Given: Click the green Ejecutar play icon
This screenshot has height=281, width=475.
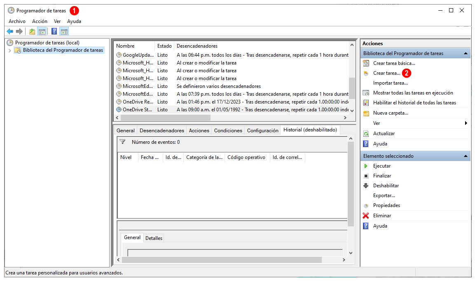Looking at the screenshot, I should coord(366,166).
